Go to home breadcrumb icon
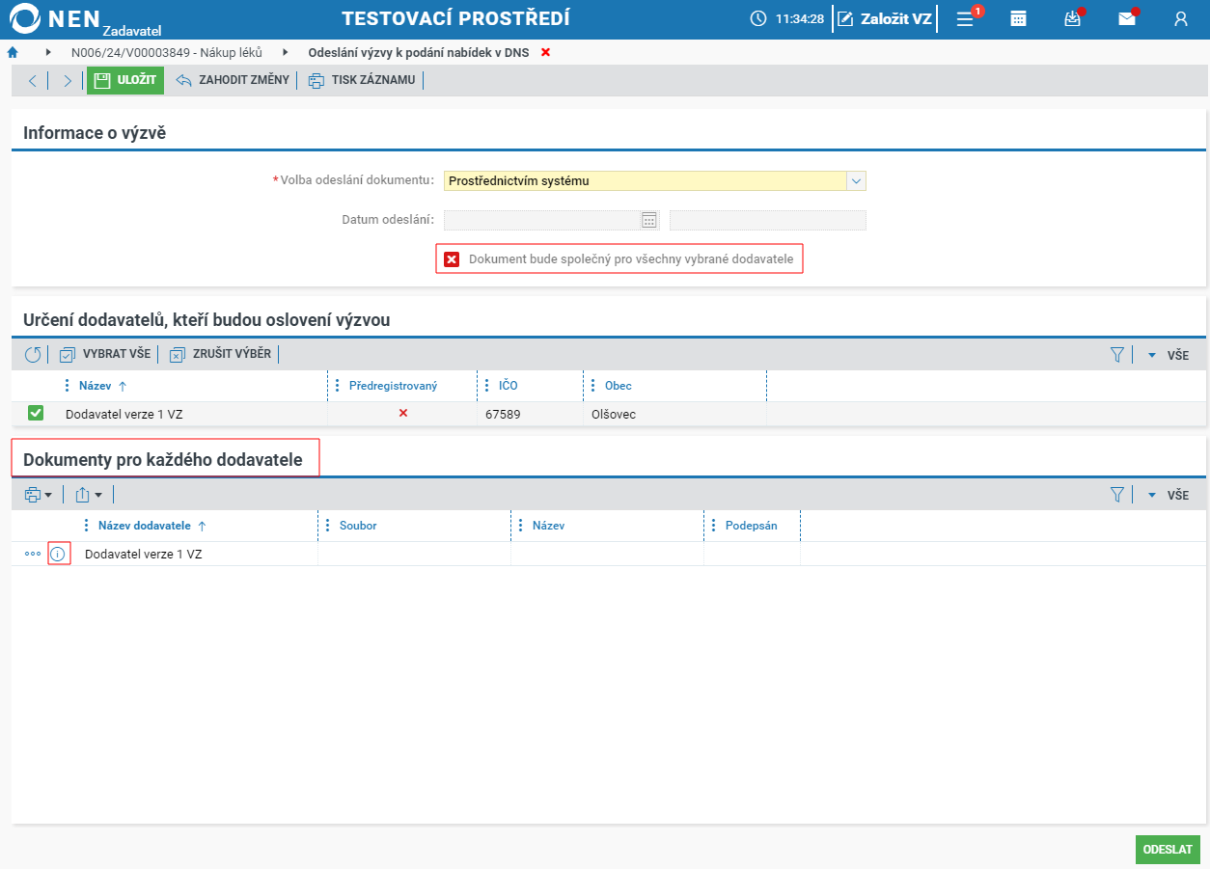 pos(13,52)
